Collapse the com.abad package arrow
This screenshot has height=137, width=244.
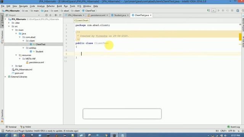[x=20, y=37]
